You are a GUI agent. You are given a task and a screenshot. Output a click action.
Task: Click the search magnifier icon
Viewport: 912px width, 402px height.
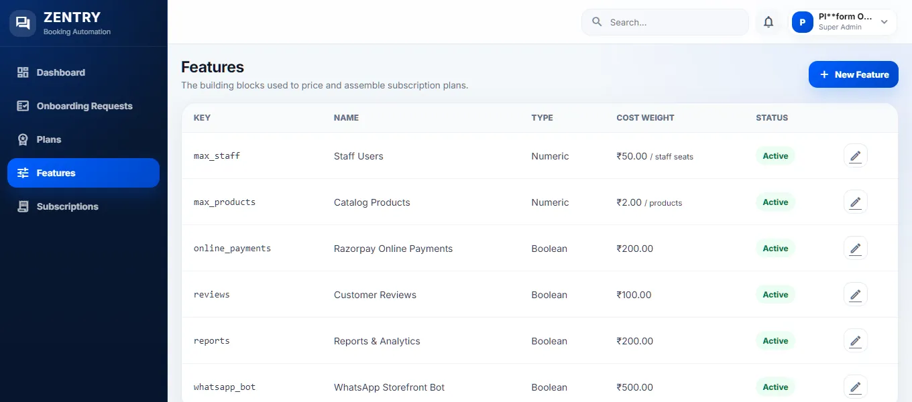597,22
